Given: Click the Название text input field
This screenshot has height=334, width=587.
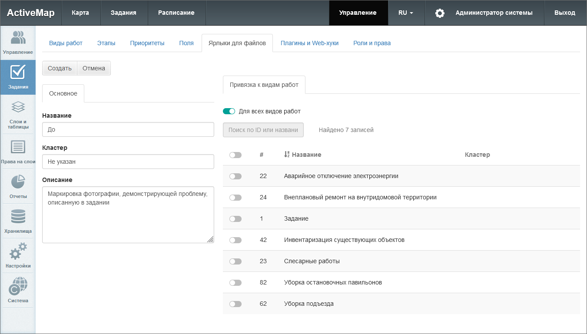Looking at the screenshot, I should [x=128, y=129].
